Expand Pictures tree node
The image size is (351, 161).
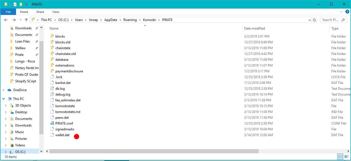[6, 139]
